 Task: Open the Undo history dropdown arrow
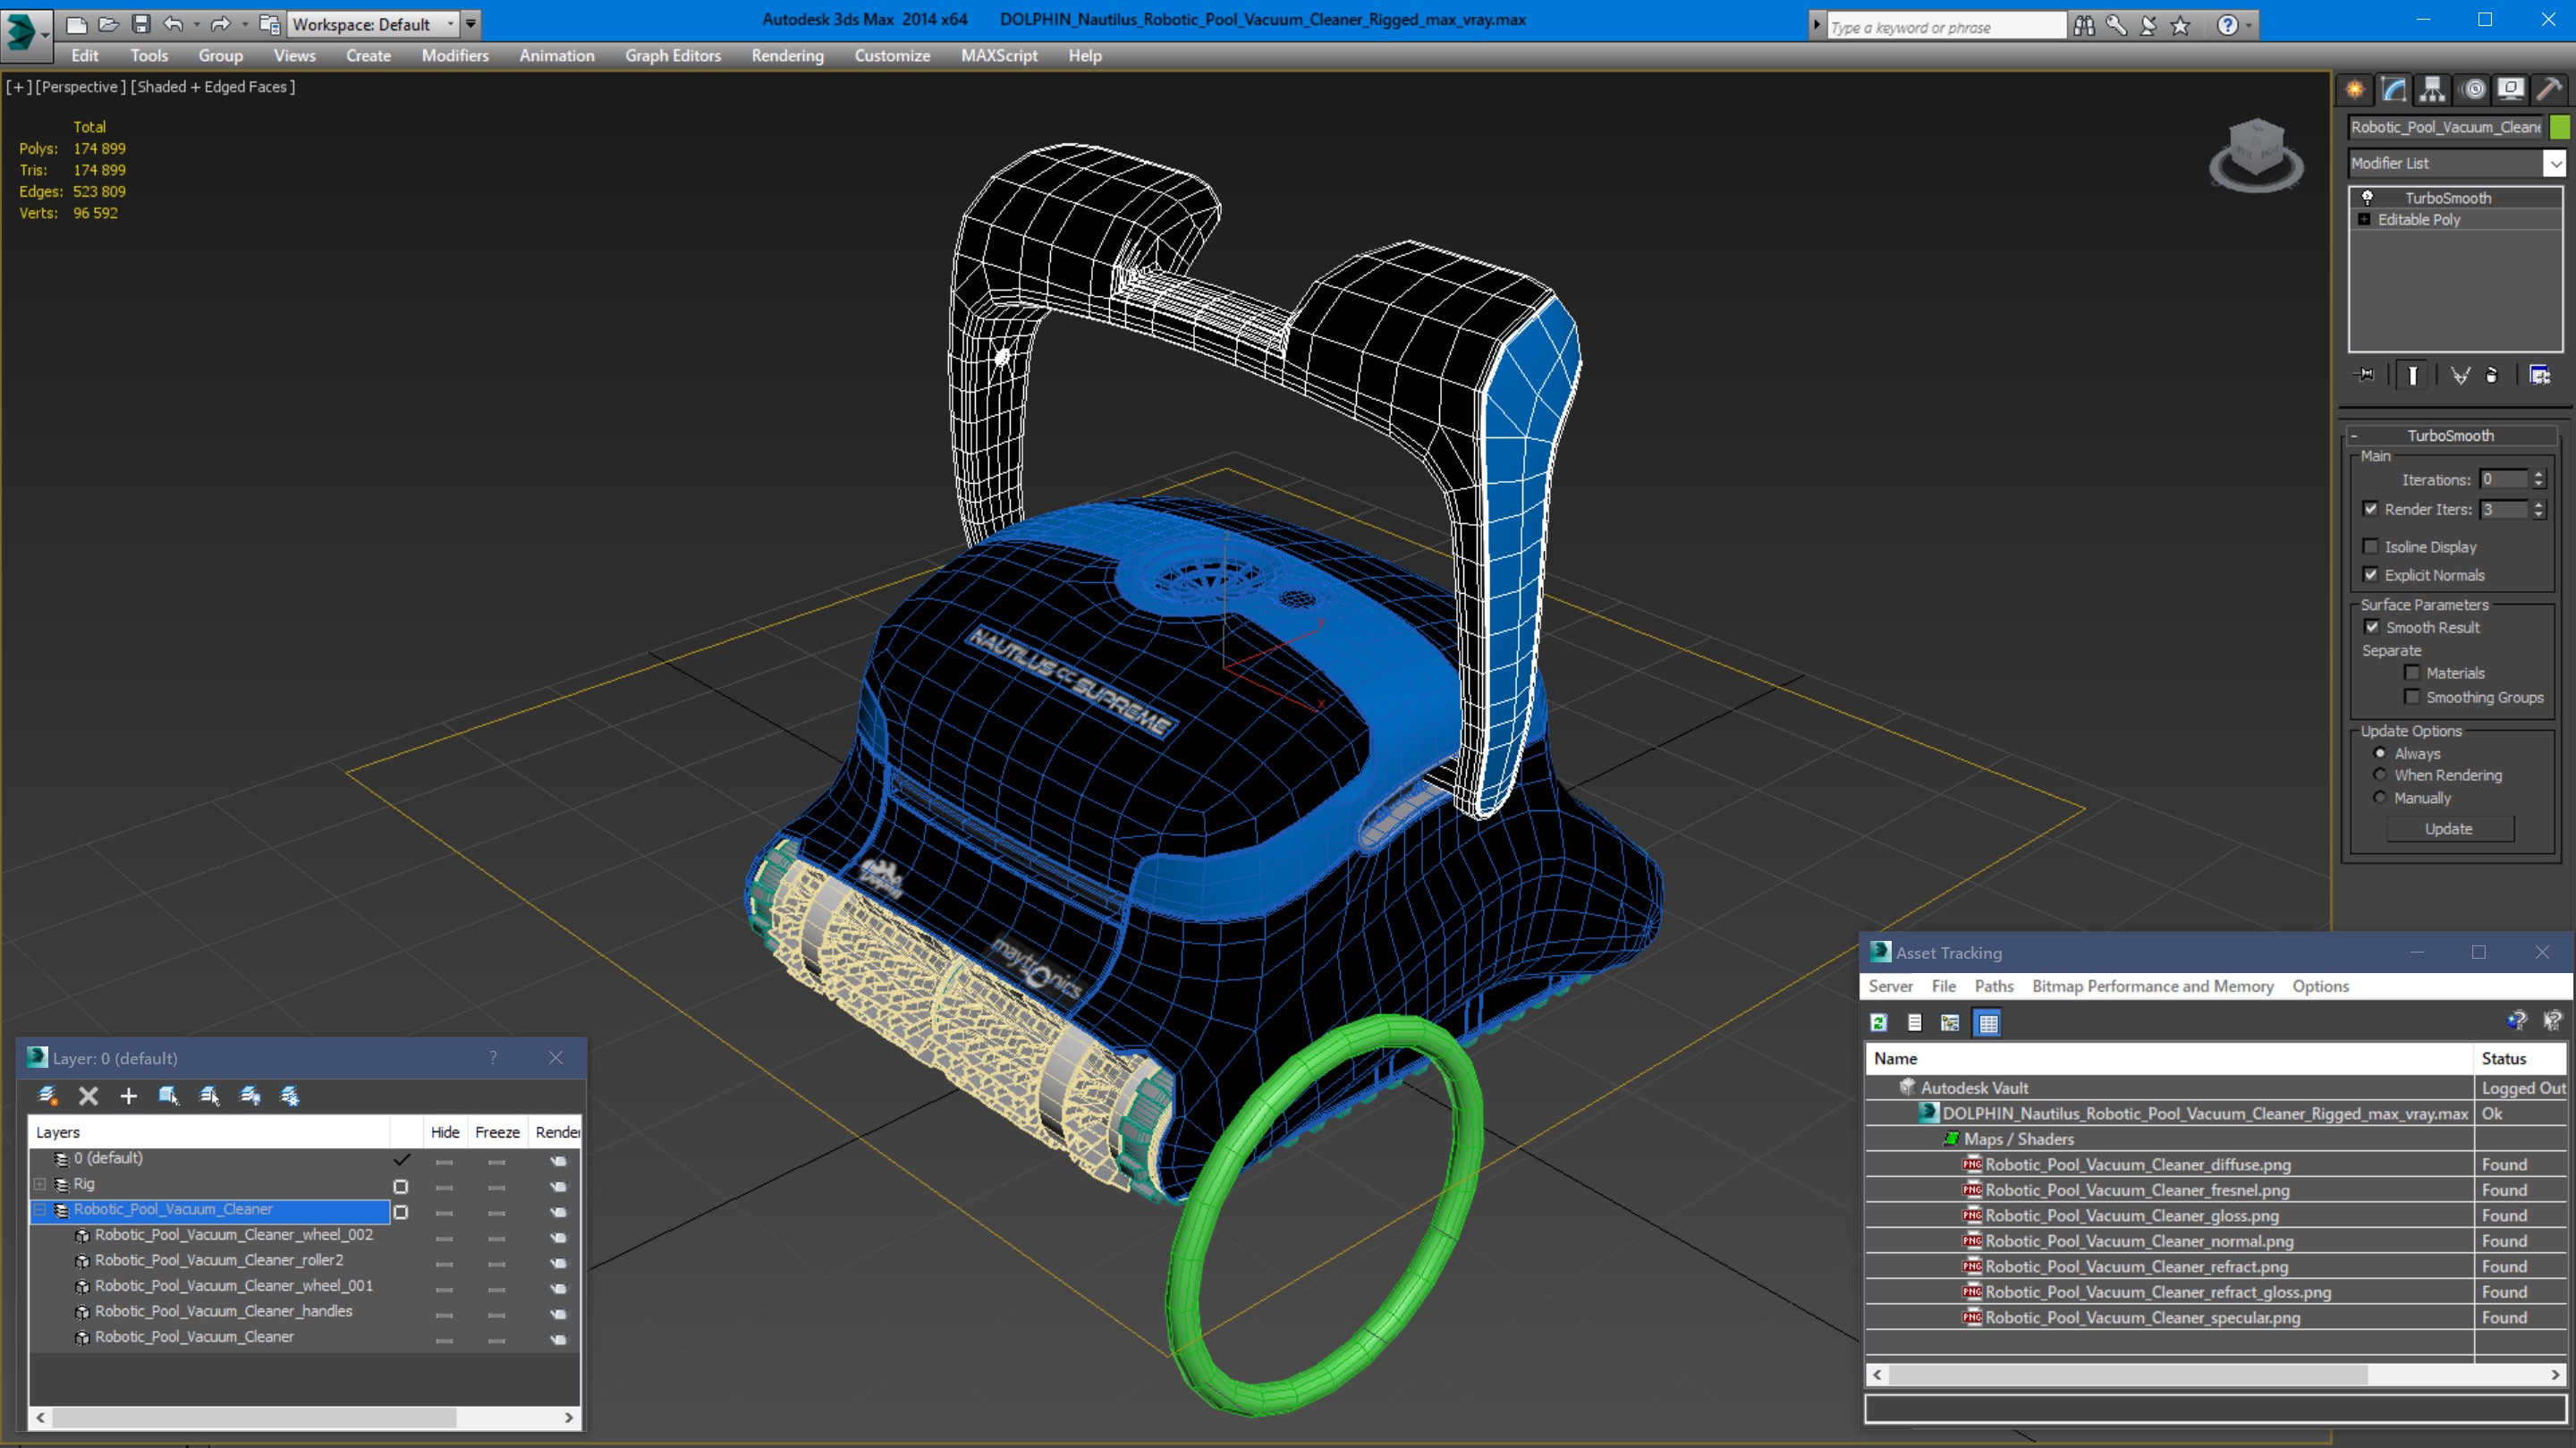pyautogui.click(x=197, y=24)
